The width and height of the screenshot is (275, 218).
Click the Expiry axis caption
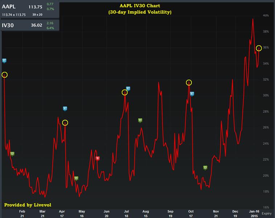point(267,213)
